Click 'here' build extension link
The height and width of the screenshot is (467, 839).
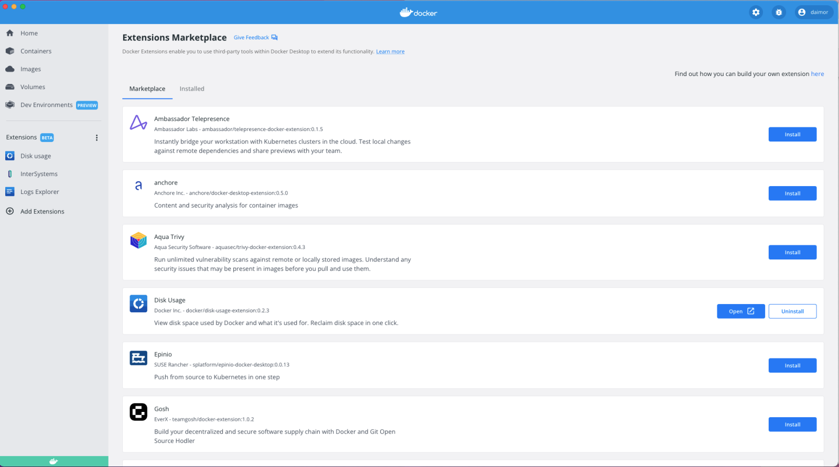tap(817, 74)
